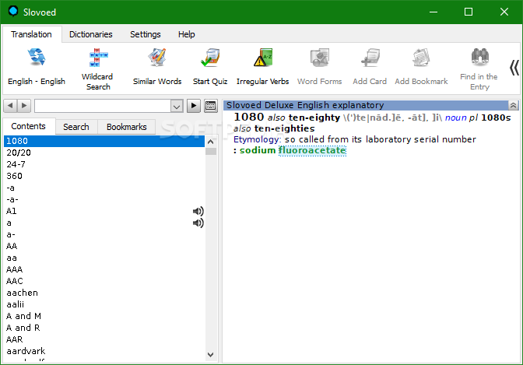
Task: Click the word list scroll up arrow
Action: coord(210,142)
